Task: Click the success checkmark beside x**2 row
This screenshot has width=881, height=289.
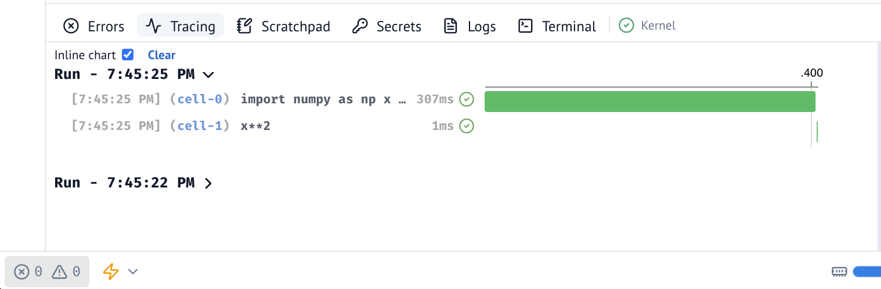Action: 467,126
